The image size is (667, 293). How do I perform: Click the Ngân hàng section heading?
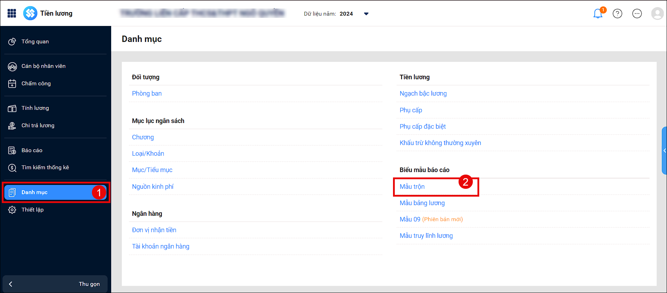pyautogui.click(x=147, y=214)
